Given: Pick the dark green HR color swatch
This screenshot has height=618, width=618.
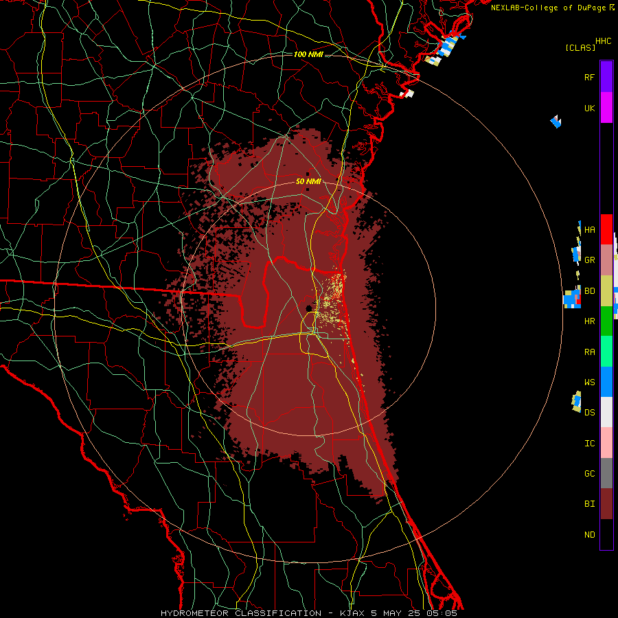Looking at the screenshot, I should click(606, 321).
